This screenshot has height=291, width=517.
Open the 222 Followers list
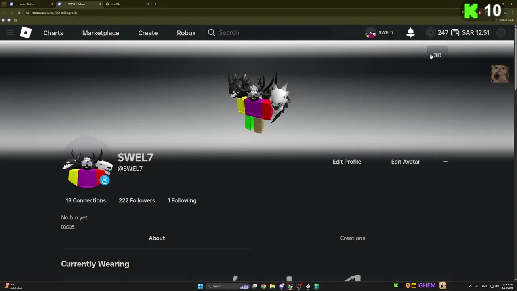[137, 200]
